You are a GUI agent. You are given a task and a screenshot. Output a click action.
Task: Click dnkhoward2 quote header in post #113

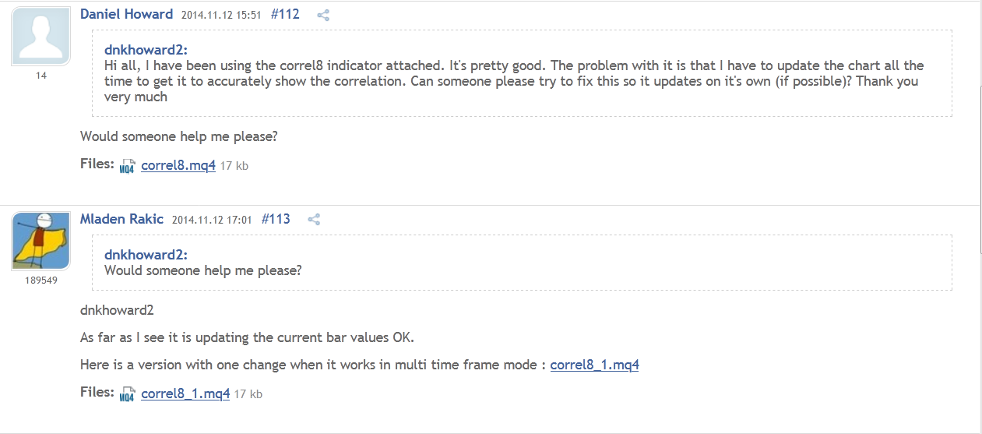[x=146, y=255]
